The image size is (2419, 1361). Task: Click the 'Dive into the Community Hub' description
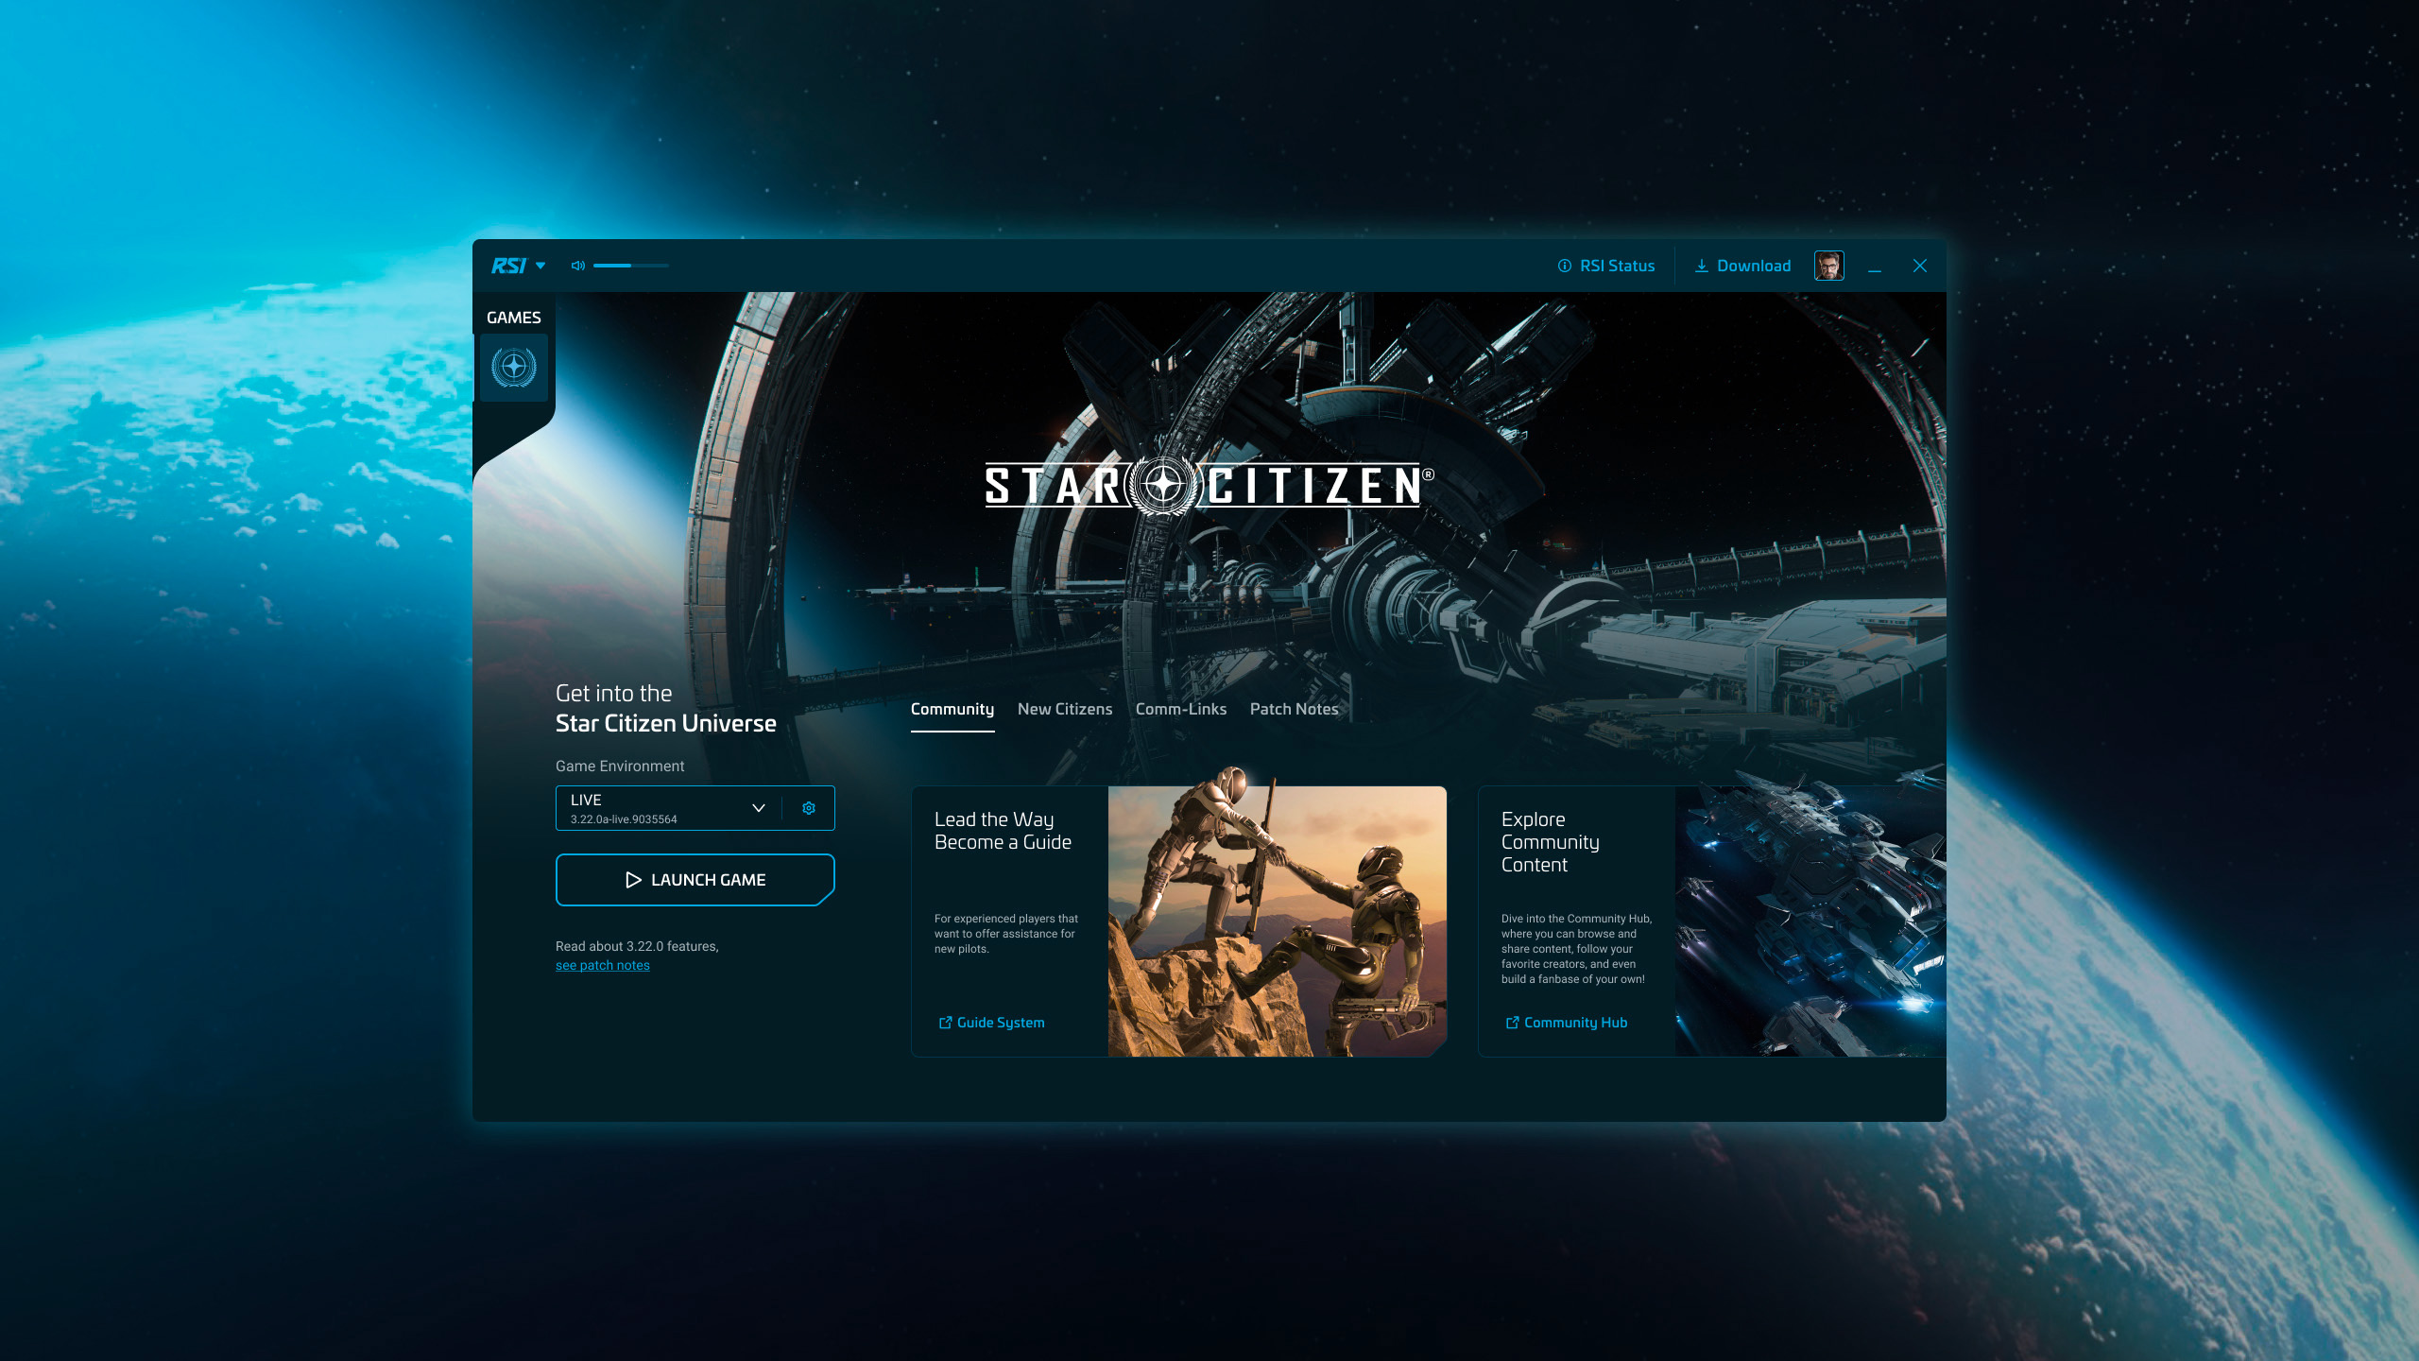pyautogui.click(x=1576, y=949)
